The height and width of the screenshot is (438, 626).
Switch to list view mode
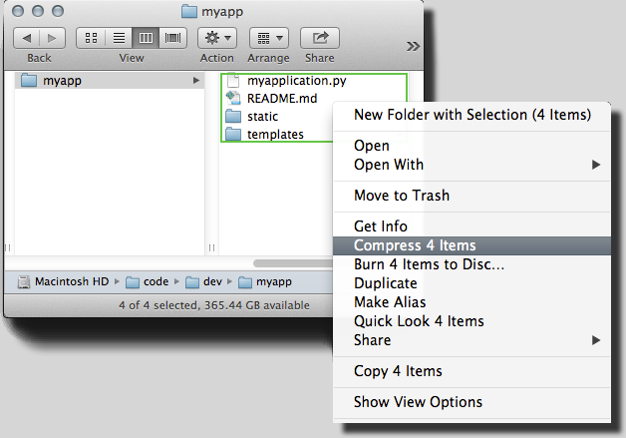(119, 38)
